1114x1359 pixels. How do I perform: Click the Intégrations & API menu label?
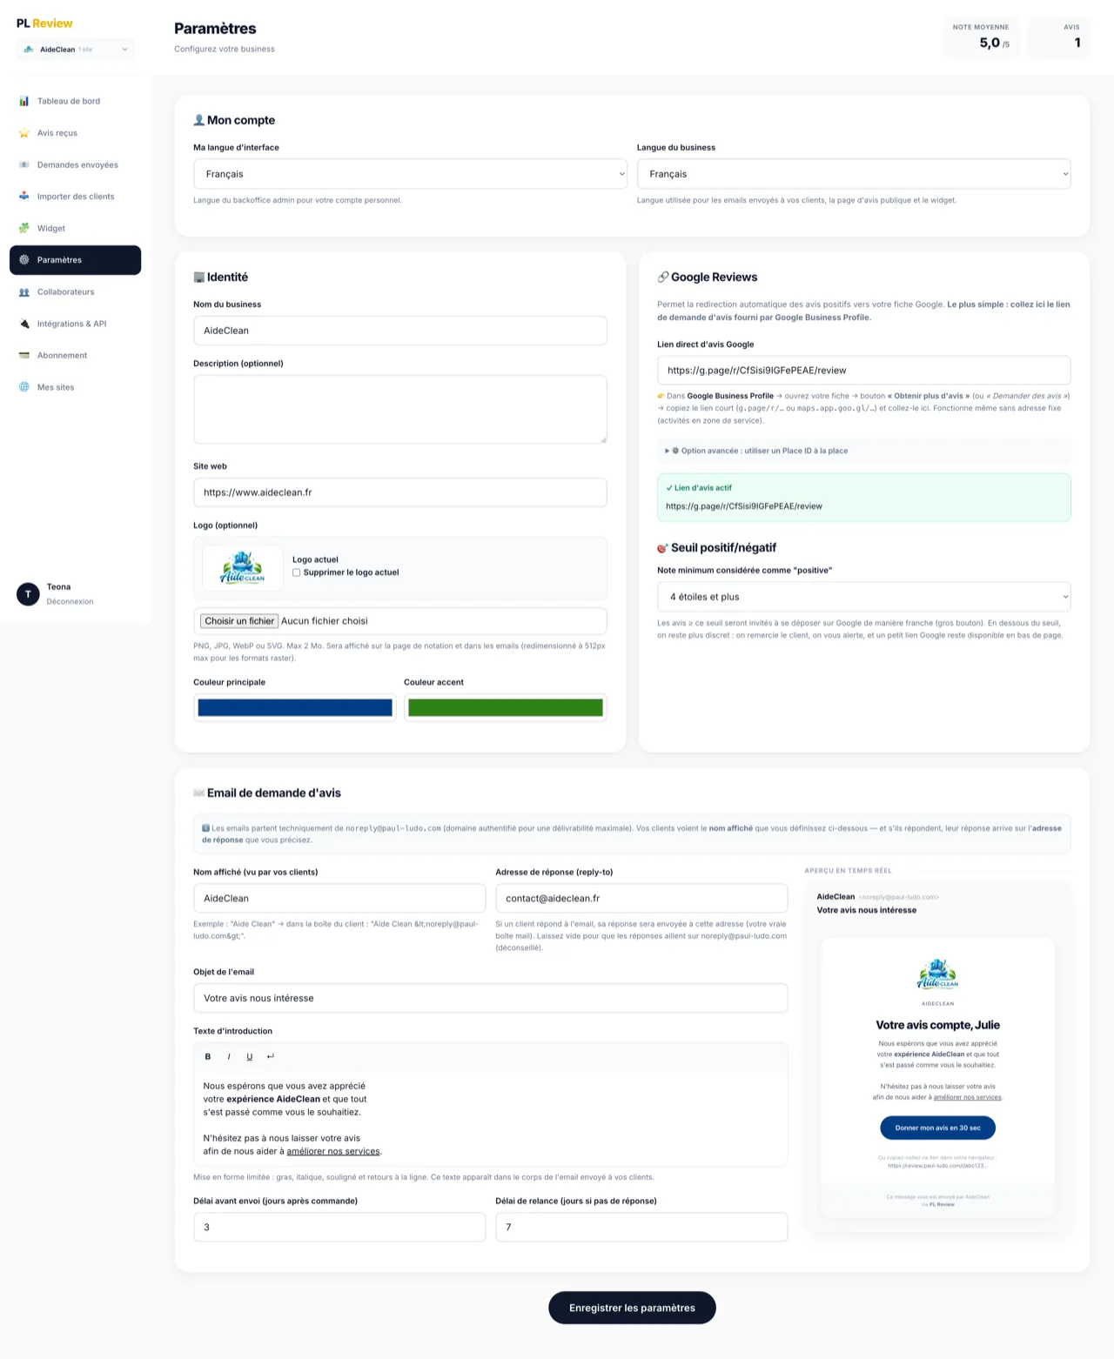[x=72, y=324]
